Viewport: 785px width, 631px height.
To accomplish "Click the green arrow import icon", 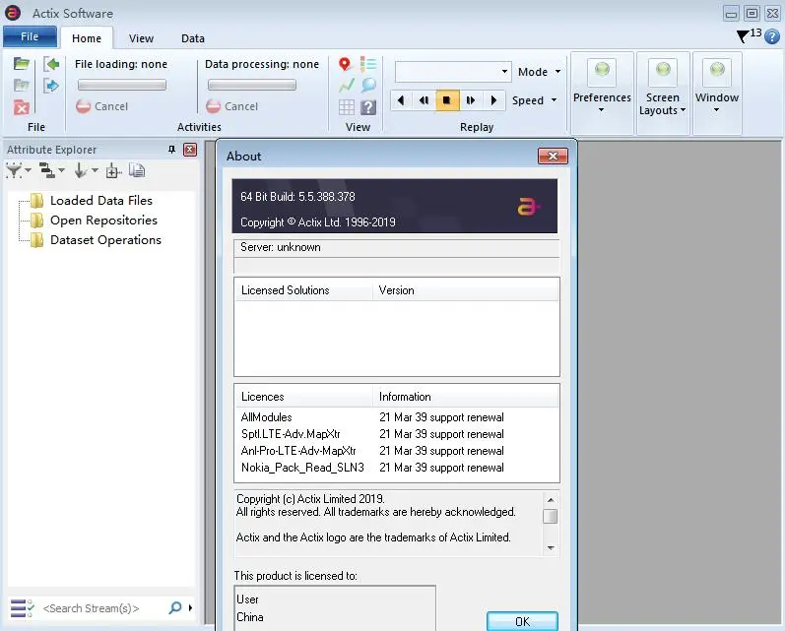I will click(51, 64).
